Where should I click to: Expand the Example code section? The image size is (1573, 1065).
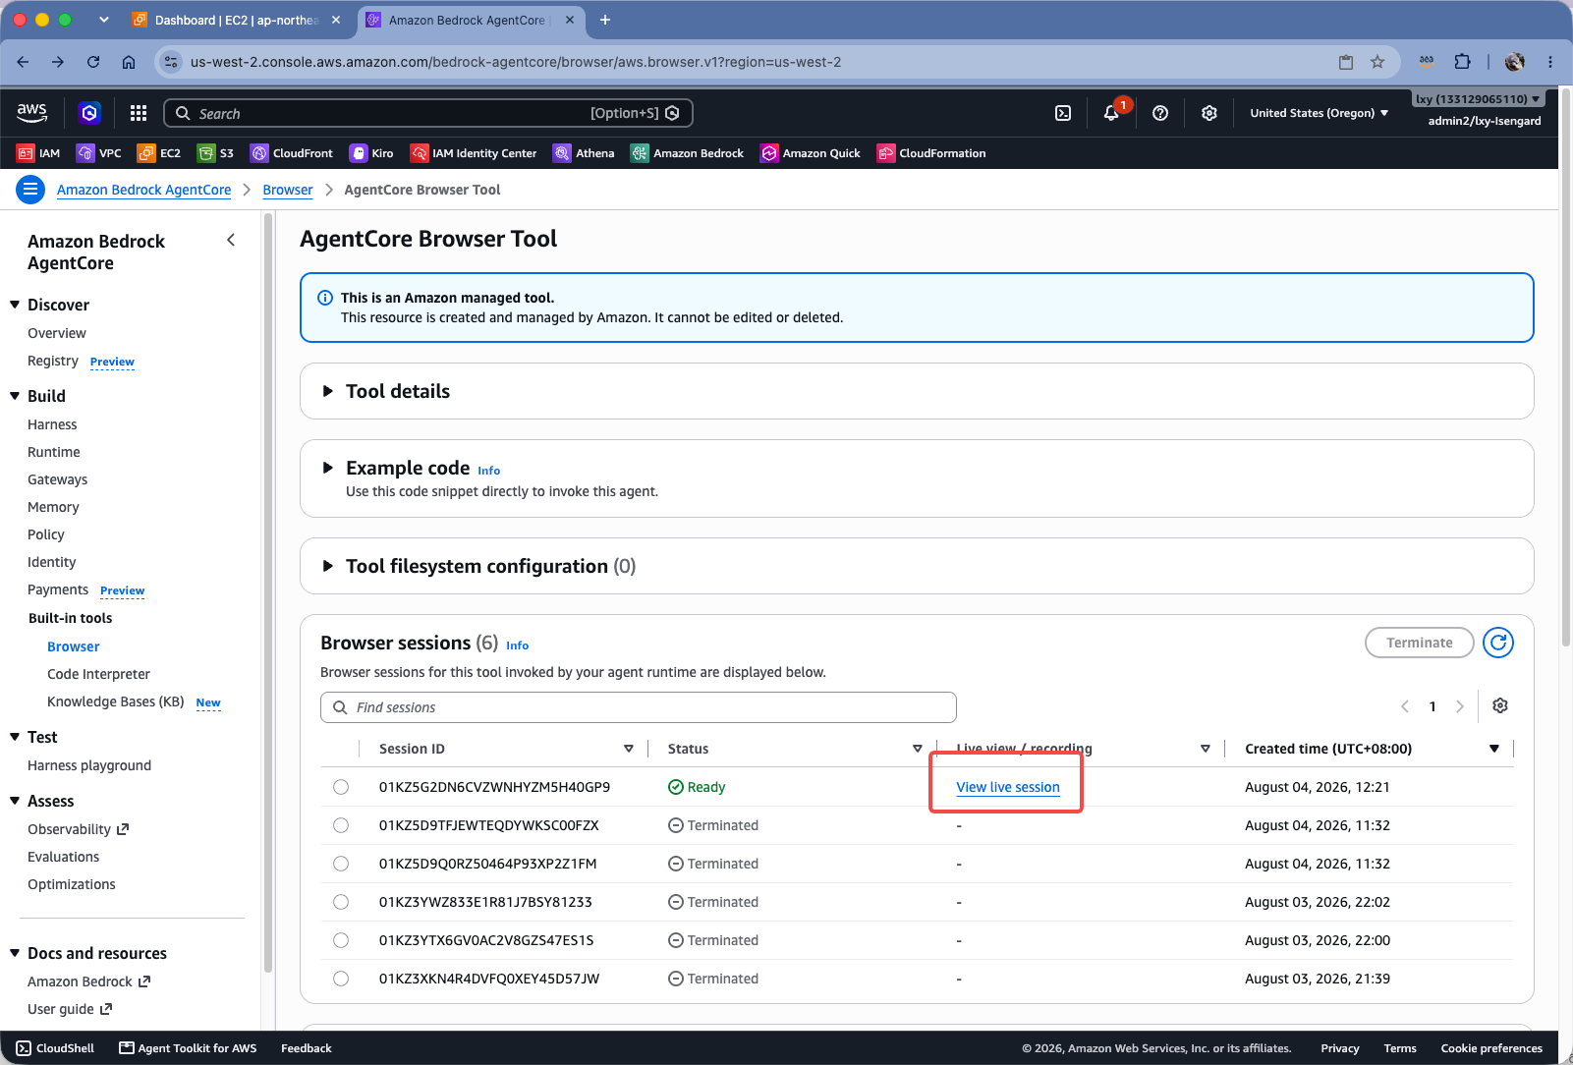[x=328, y=468]
